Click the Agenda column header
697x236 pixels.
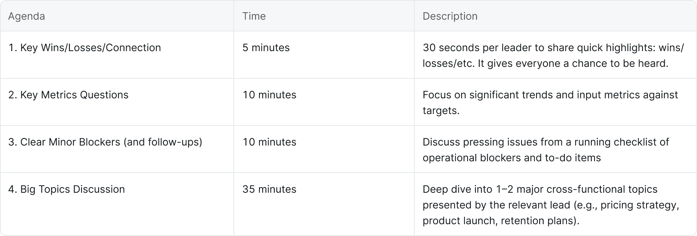point(26,16)
